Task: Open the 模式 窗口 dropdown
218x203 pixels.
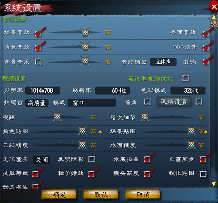Action: click(92, 102)
